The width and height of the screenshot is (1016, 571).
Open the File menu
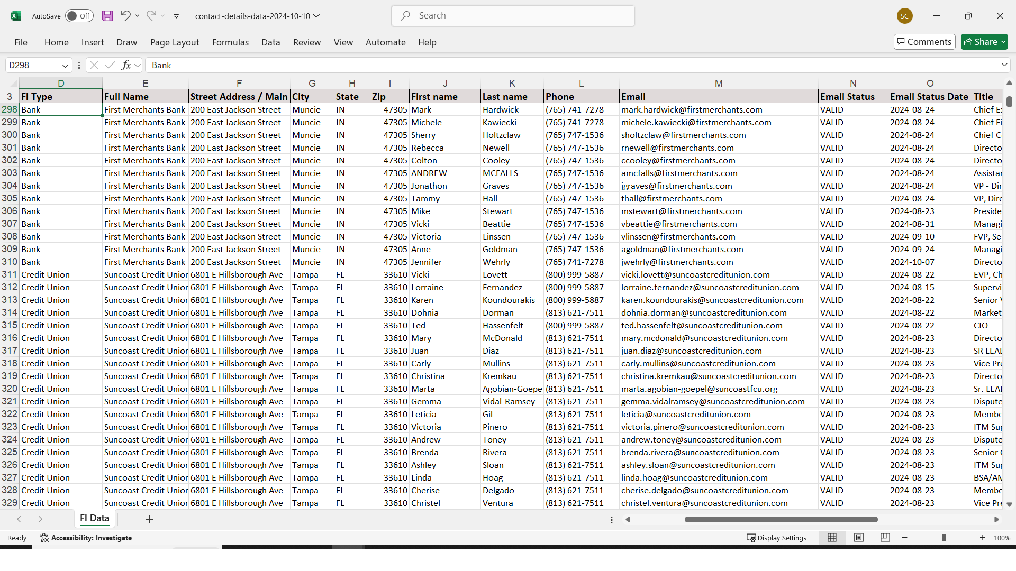21,42
